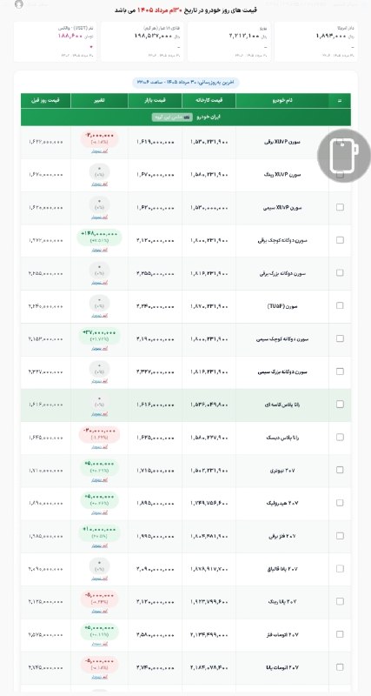371x696 pixels.
Task: Select the checkbox for سورن XU7P سیمی
Action: pos(340,207)
